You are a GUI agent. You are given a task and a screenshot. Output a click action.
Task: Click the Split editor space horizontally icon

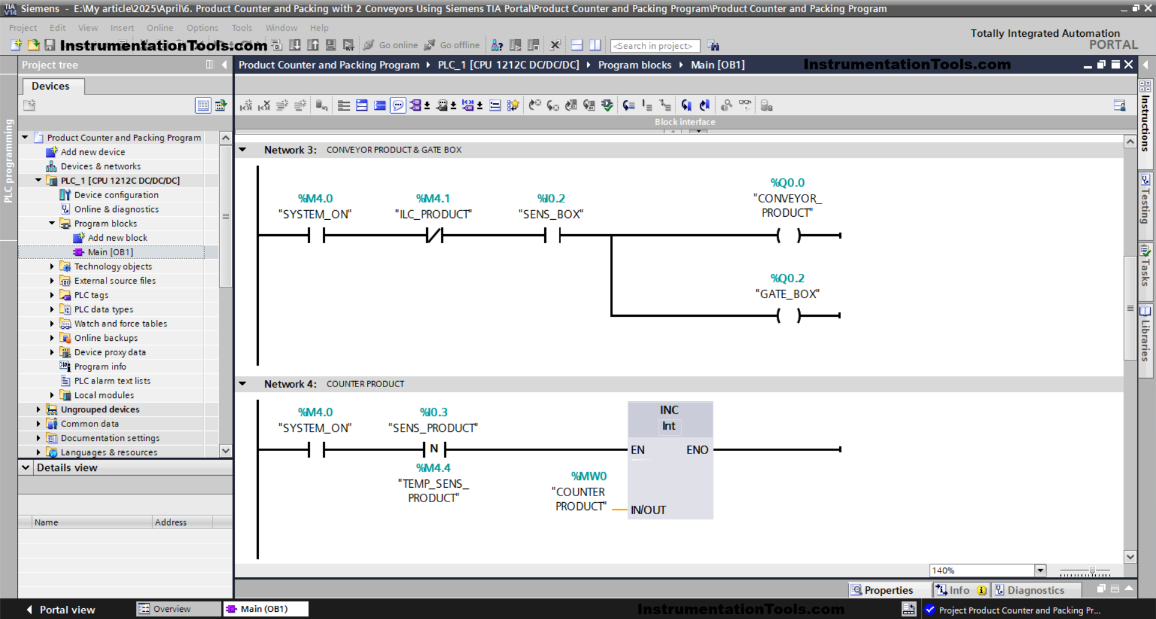[577, 45]
